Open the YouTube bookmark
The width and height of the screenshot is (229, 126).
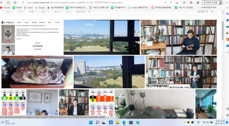coord(5,8)
